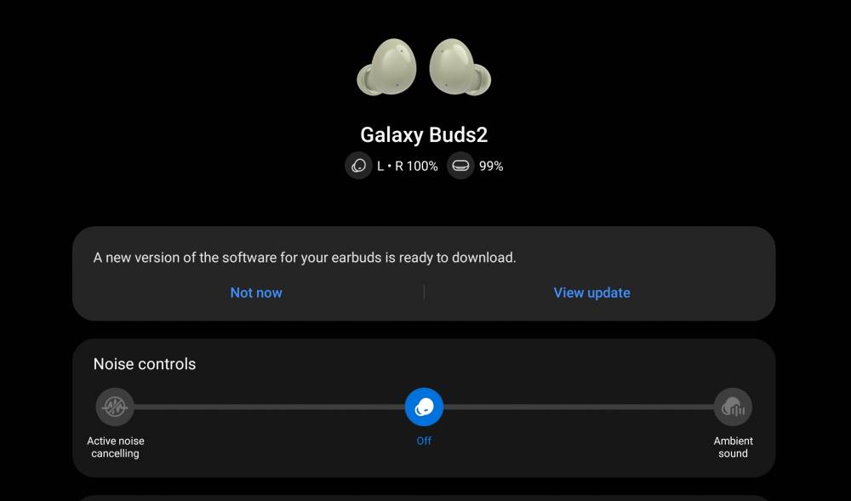
Task: Tap the charging case battery icon
Action: pos(460,166)
